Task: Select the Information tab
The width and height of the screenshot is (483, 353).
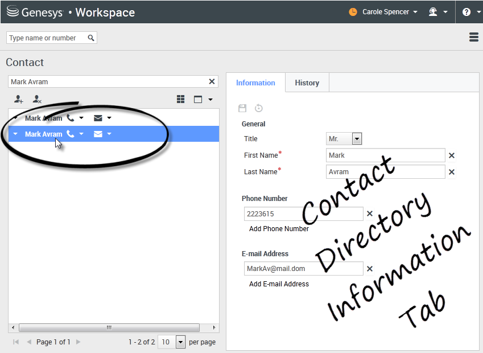Action: coord(255,83)
